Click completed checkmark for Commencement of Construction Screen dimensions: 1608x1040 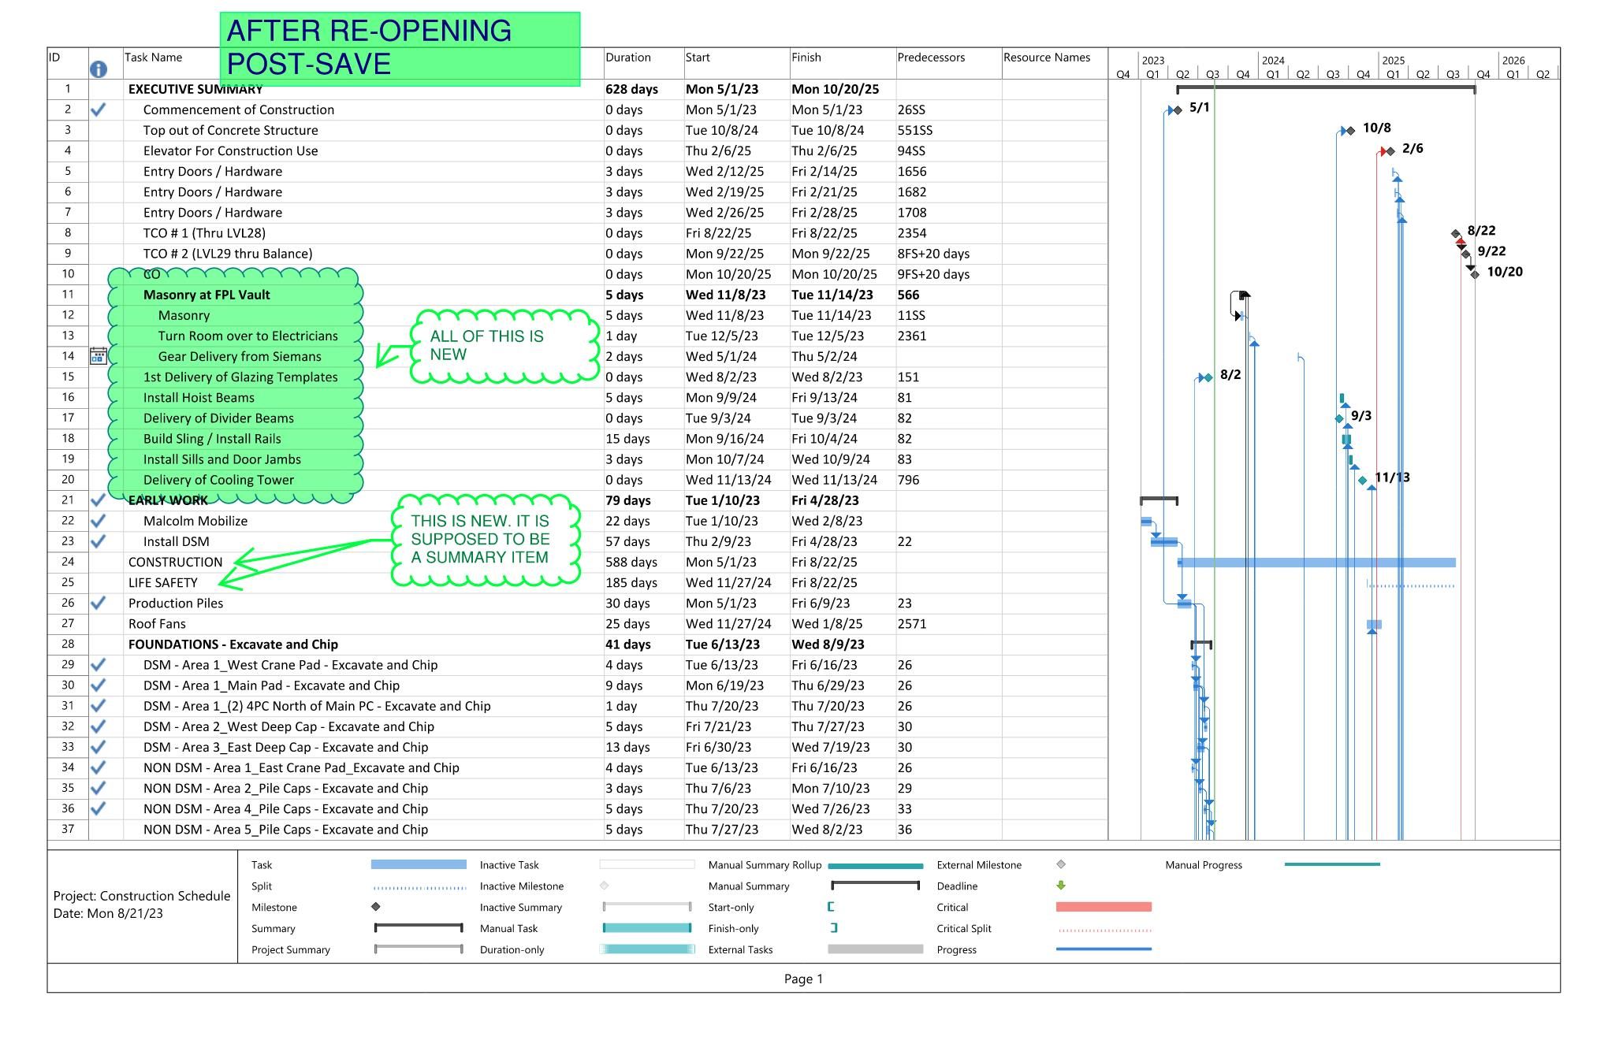click(99, 110)
